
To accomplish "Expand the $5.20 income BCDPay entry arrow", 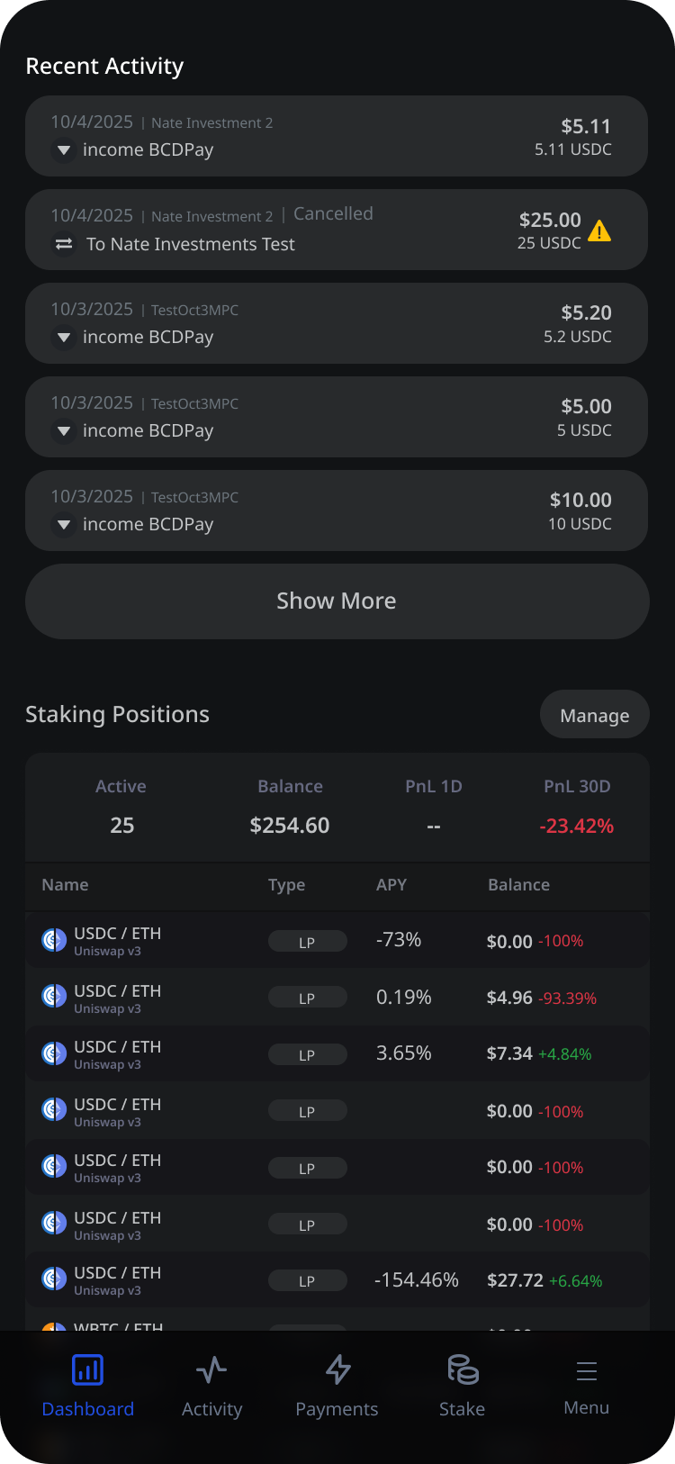I will point(64,338).
